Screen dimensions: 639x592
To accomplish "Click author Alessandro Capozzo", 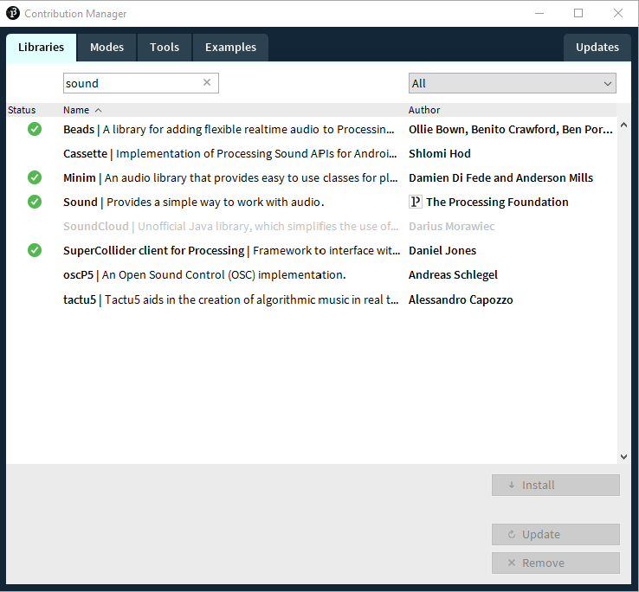I will point(461,299).
